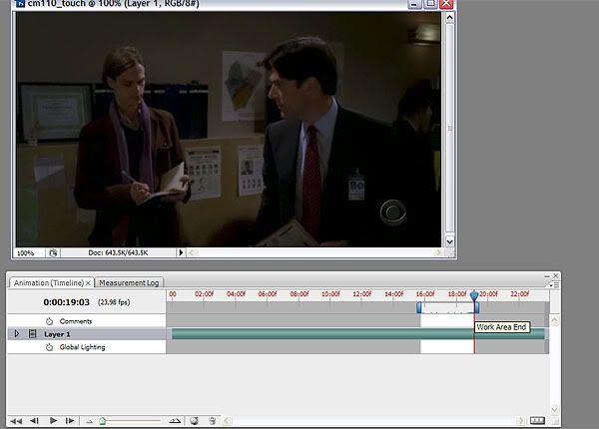Open the document info popup arrow
The height and width of the screenshot is (429, 599).
tap(181, 252)
